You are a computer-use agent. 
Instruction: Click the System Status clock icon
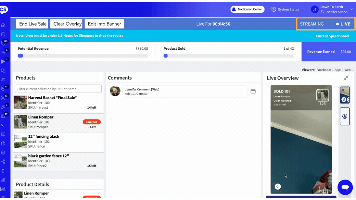coord(273,9)
